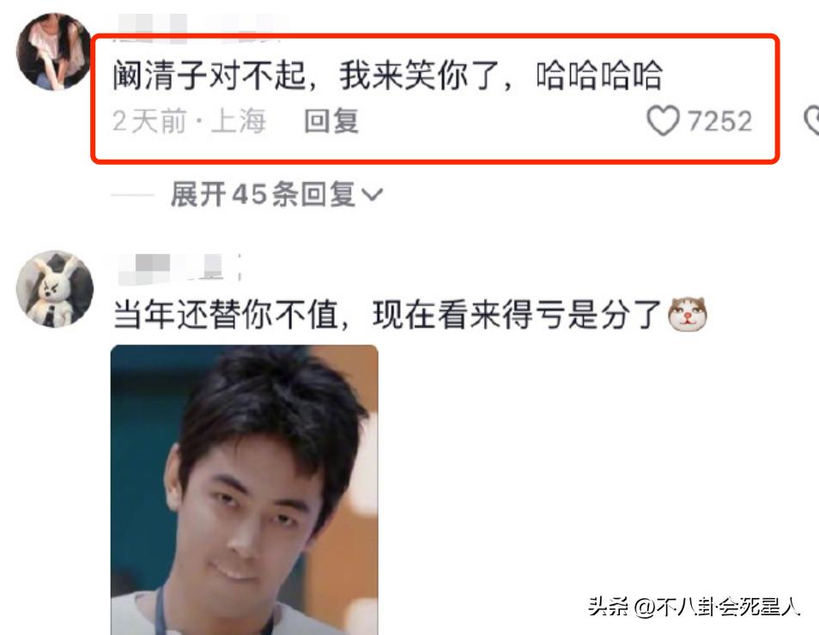Viewport: 819px width, 635px height.
Task: Click the 2天前 timestamp
Action: tap(149, 121)
